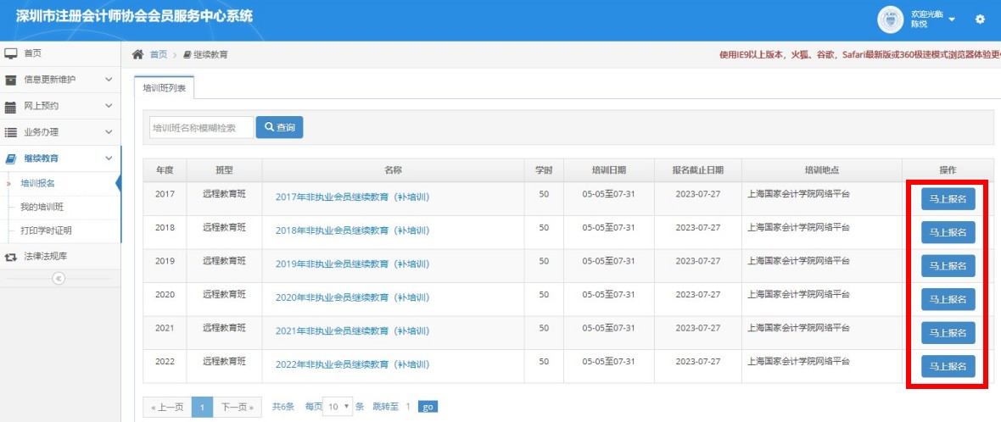Viewport: 1001px width, 422px height.
Task: Click the 深圳市注册会计师协会会员服务中心系统 title
Action: (x=135, y=16)
